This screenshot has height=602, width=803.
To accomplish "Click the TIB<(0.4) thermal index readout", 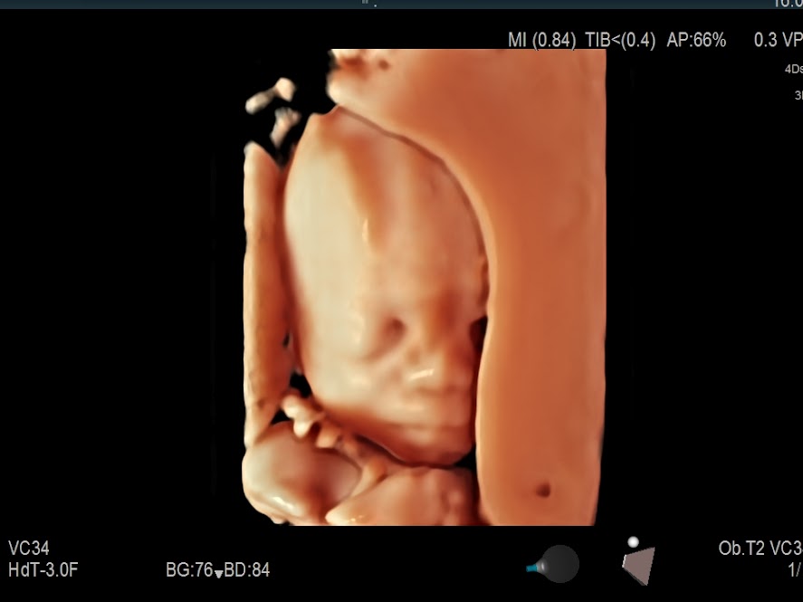I will click(x=620, y=40).
